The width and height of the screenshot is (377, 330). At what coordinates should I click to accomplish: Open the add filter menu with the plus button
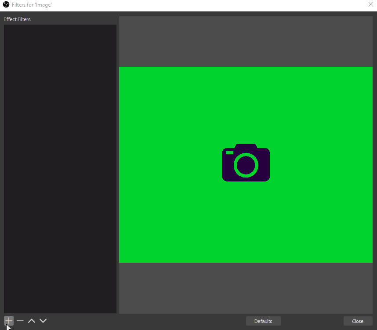[x=8, y=321]
